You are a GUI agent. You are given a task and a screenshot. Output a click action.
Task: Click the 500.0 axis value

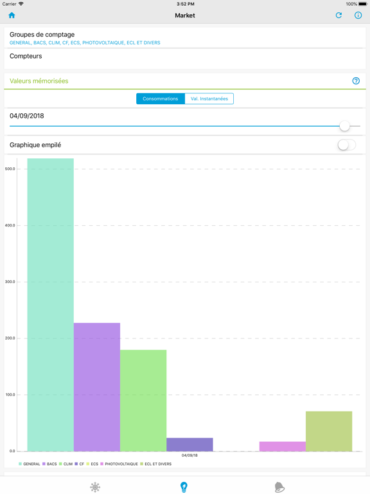tap(10, 169)
